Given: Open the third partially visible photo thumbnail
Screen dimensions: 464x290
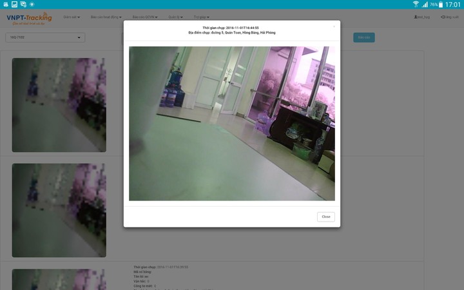Looking at the screenshot, I should click(x=59, y=279).
